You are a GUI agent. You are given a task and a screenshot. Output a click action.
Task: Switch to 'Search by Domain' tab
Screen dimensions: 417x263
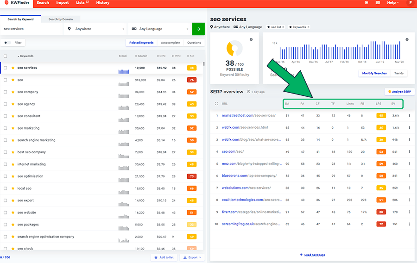tap(60, 19)
